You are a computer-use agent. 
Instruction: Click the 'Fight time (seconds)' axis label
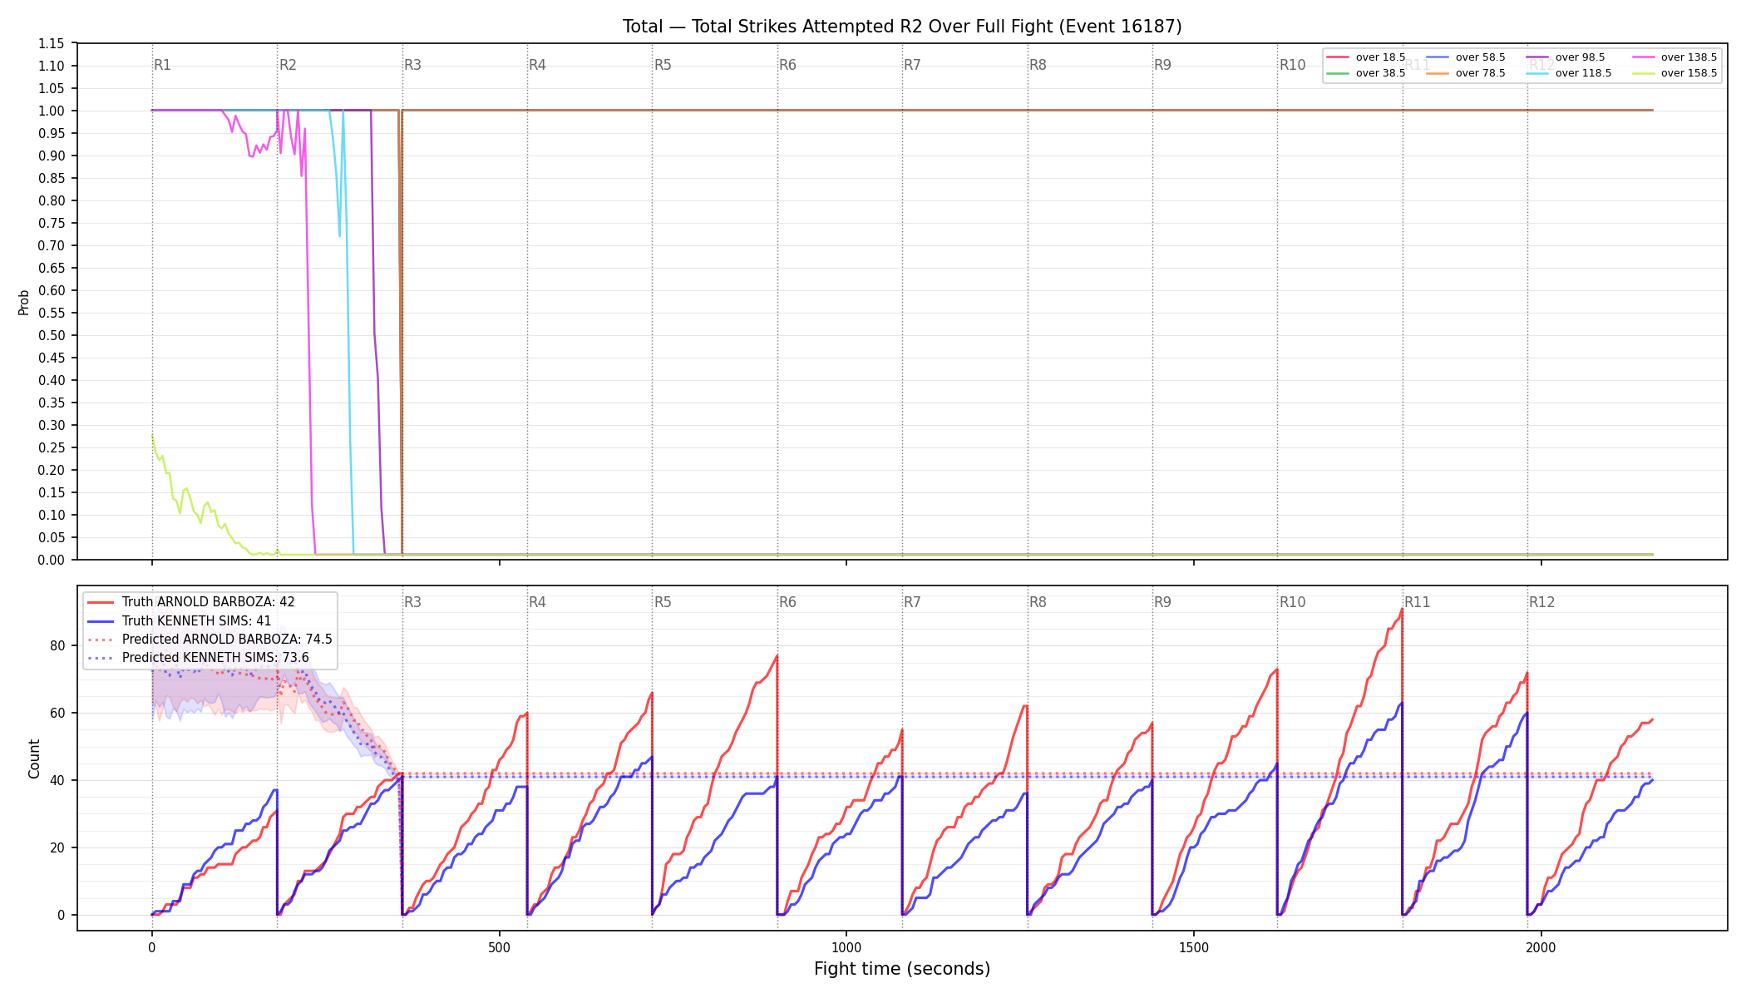pyautogui.click(x=902, y=969)
